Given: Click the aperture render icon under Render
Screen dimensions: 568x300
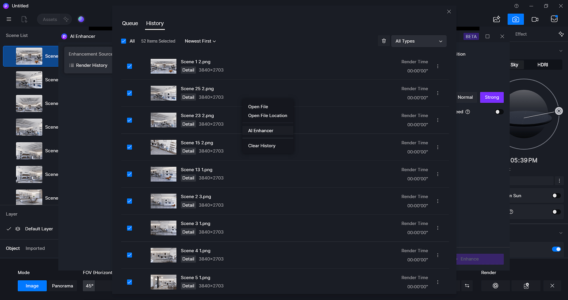Looking at the screenshot, I should coord(496,286).
